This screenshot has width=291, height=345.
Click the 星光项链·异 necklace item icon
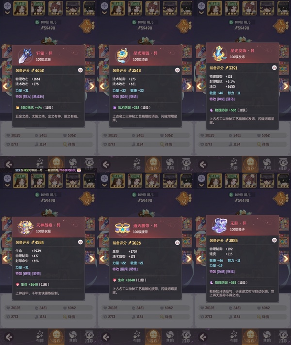[x=122, y=56]
